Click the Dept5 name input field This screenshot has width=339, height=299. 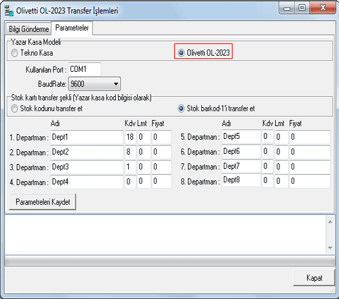pos(241,136)
